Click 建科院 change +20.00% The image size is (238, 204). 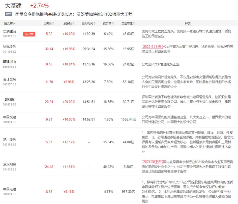69,102
